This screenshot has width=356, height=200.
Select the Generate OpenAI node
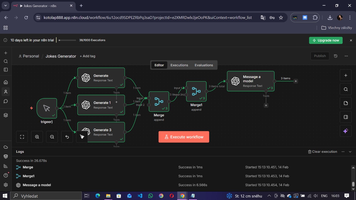[101, 78]
